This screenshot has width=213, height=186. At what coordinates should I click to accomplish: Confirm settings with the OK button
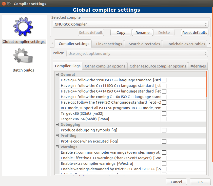click(200, 182)
